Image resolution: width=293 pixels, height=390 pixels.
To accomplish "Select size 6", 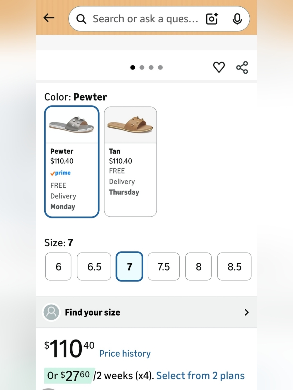I will tap(58, 267).
